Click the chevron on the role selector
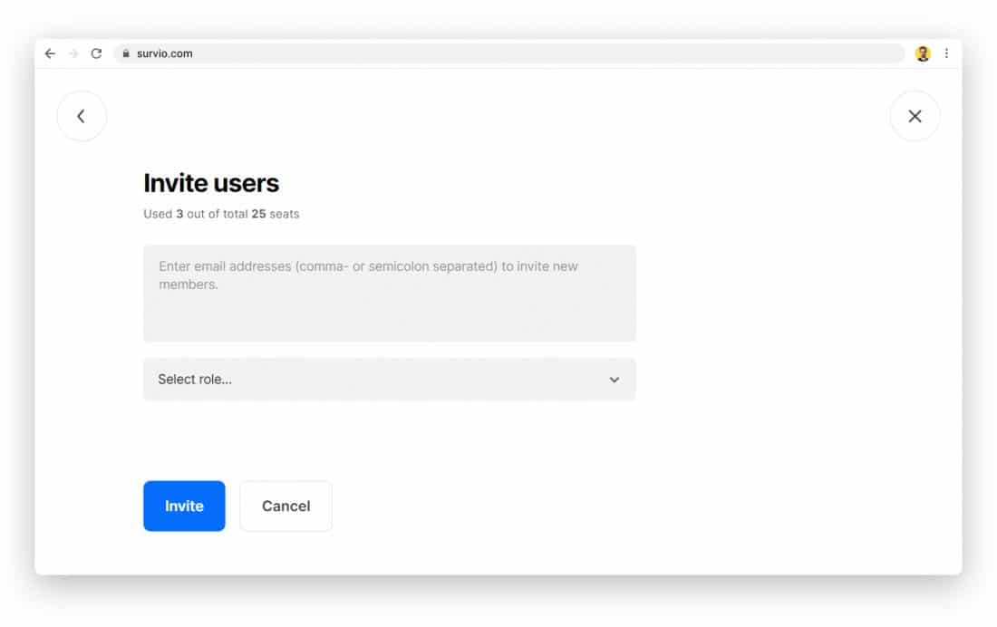Screen dimensions: 997x627 (614, 380)
